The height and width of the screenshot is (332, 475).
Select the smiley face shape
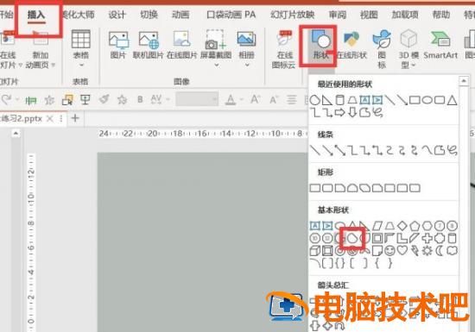(x=389, y=250)
